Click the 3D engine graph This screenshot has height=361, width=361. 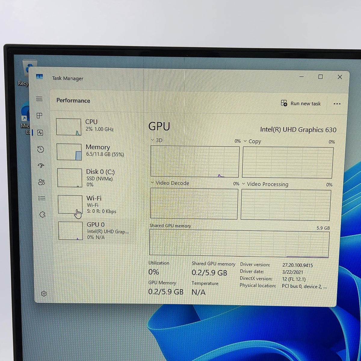click(x=195, y=162)
